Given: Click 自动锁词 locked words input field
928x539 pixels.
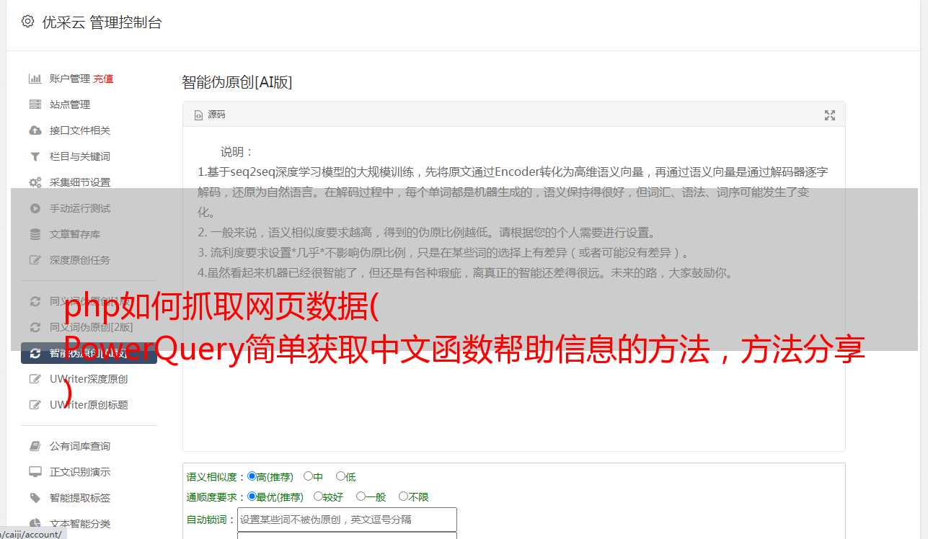Looking at the screenshot, I should pyautogui.click(x=347, y=520).
